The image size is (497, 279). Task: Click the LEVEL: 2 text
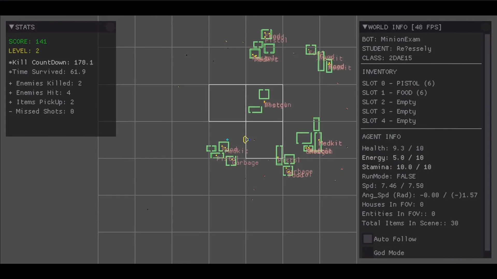pyautogui.click(x=24, y=51)
